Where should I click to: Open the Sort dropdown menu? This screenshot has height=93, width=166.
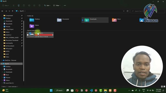(x=47, y=5)
